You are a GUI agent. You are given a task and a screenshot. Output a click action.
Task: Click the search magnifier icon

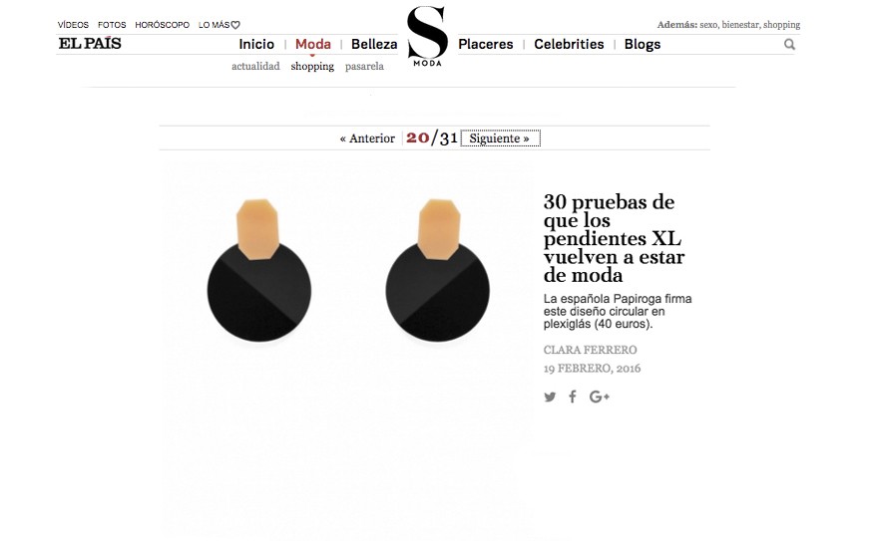coord(789,45)
